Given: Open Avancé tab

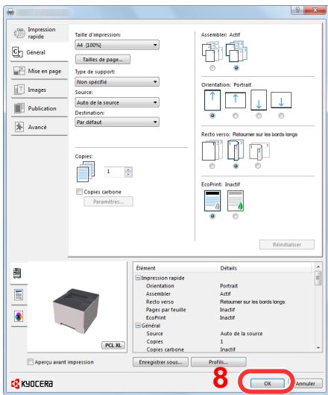Looking at the screenshot, I should (x=40, y=127).
